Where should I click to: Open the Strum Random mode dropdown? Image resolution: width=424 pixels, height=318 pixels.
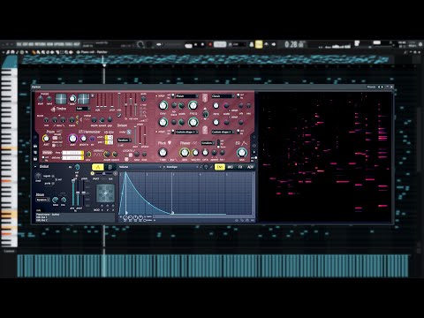[x=42, y=200]
